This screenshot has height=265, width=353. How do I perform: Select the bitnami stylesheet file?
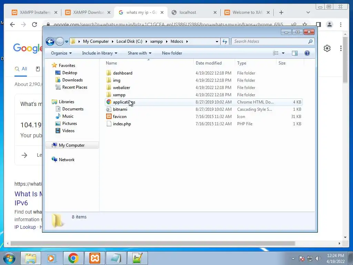tap(204, 109)
